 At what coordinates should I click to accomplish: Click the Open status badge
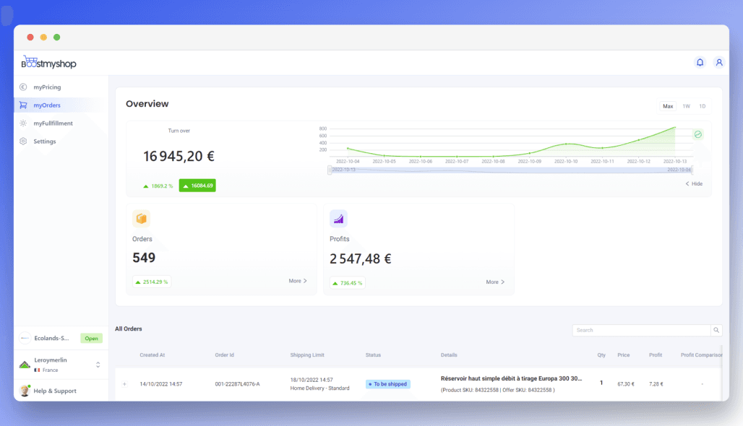92,338
